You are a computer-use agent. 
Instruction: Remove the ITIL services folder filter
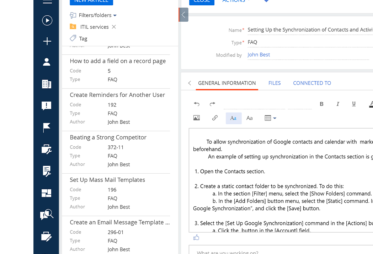[114, 27]
